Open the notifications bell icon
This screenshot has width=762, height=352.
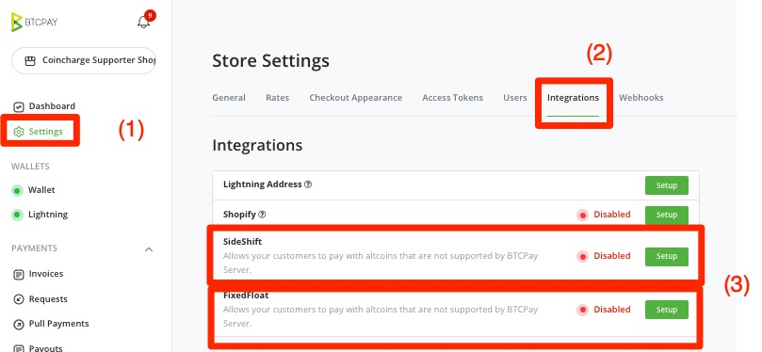[x=143, y=23]
